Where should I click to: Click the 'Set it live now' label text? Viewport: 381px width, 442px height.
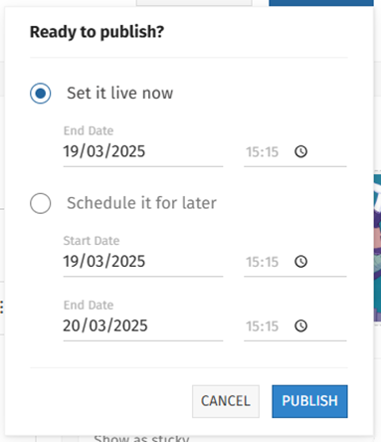point(120,93)
